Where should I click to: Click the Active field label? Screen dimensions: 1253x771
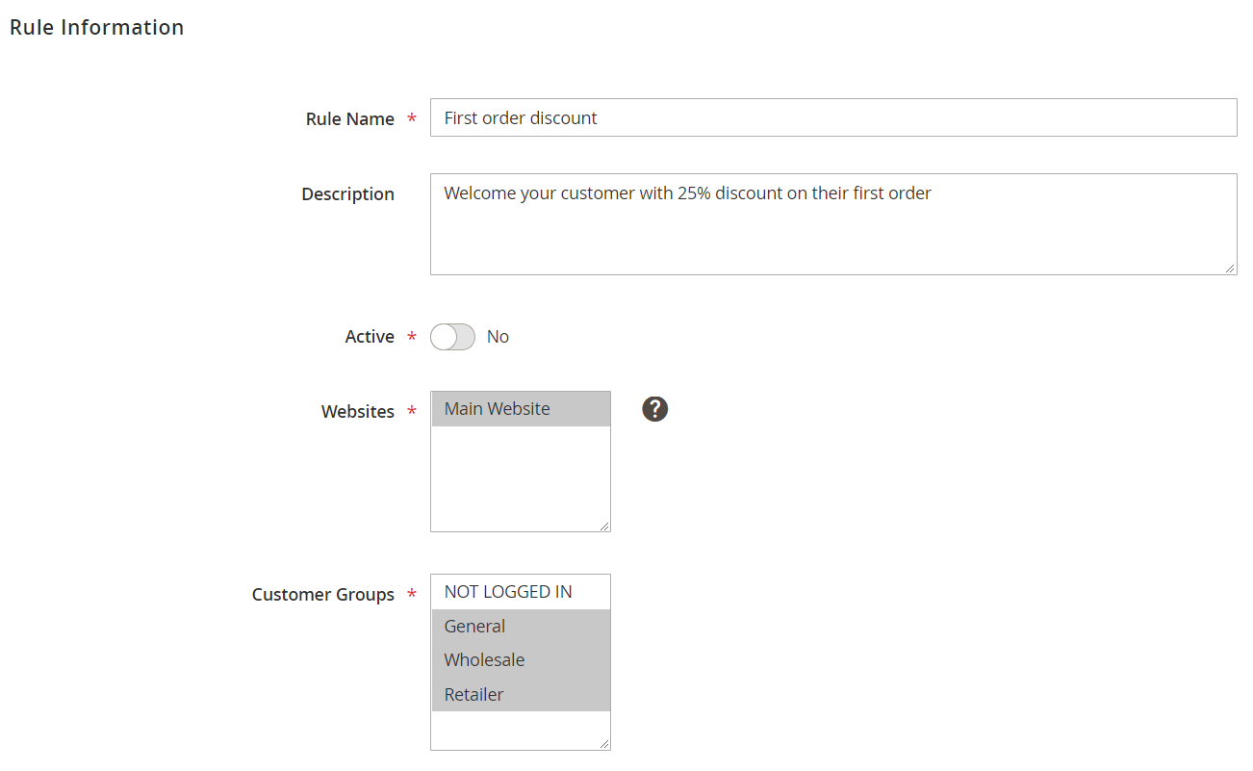pos(370,337)
